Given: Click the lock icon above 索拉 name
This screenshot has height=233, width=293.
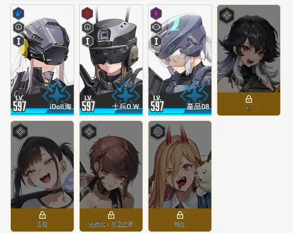Looking at the screenshot, I should tap(42, 215).
